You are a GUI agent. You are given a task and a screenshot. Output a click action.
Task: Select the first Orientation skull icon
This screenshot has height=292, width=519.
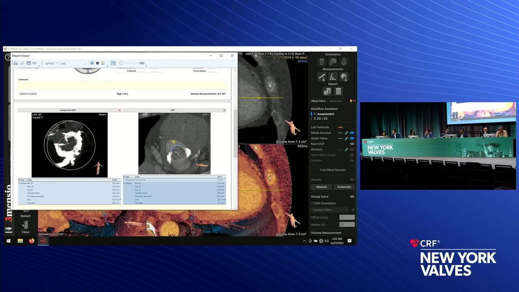(x=322, y=62)
